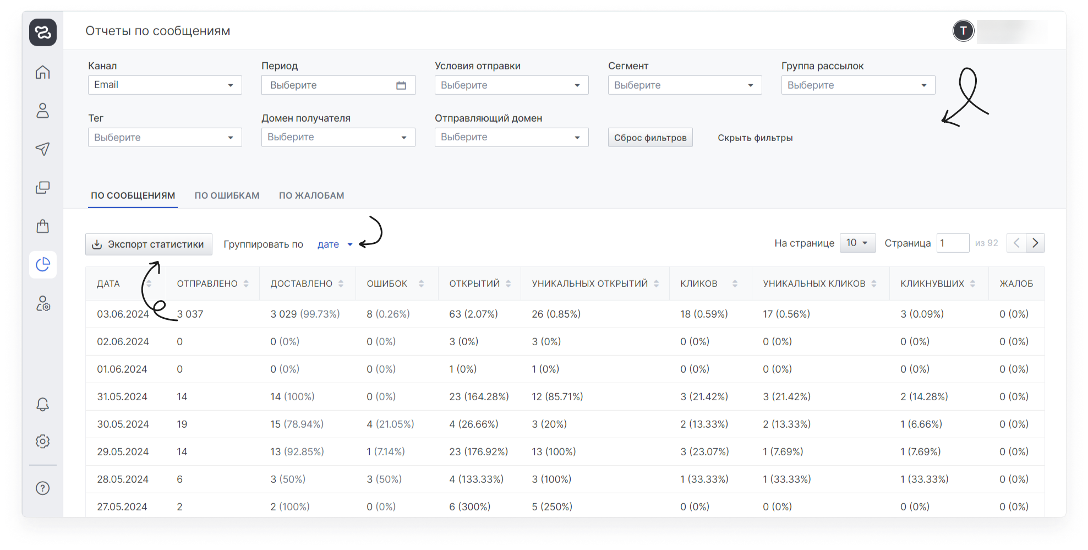
Task: Click the unique opens value 26 (0.85%)
Action: 556,314
